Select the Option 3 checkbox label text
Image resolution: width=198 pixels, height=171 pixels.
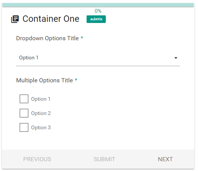pyautogui.click(x=41, y=127)
